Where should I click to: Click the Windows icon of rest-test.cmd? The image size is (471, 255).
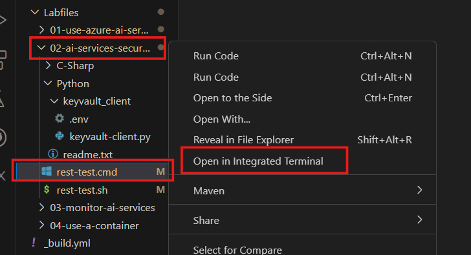pos(47,171)
